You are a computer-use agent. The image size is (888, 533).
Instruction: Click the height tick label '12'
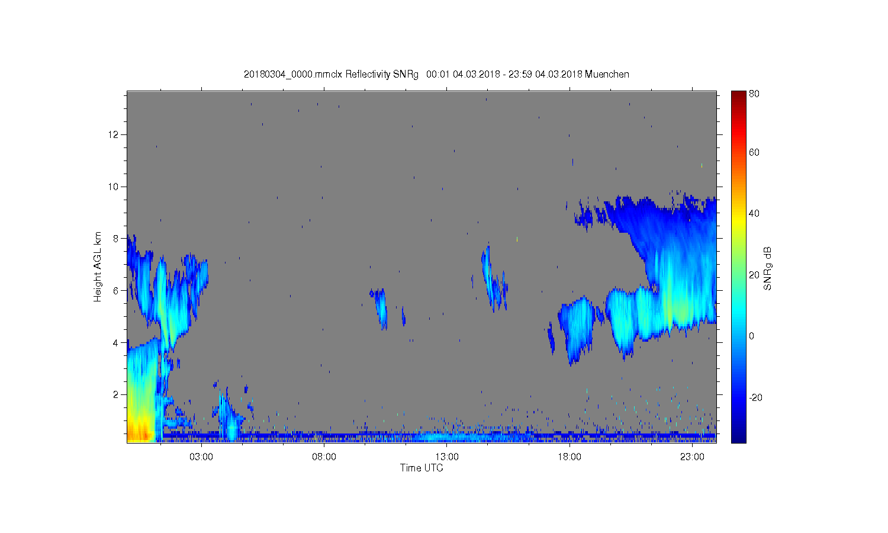pyautogui.click(x=114, y=134)
